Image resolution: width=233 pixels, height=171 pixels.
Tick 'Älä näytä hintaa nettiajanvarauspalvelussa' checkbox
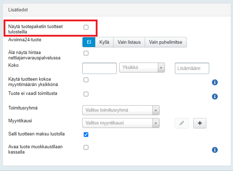pos(86,53)
